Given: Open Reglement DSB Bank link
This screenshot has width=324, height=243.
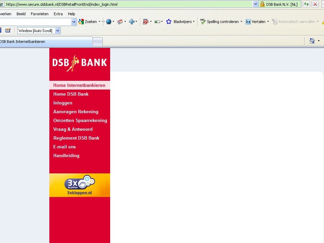Looking at the screenshot, I should click(76, 138).
